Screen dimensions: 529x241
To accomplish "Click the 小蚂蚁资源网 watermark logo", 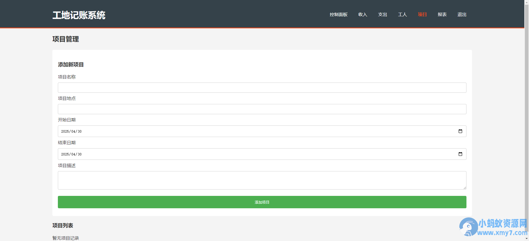I will 493,227.
